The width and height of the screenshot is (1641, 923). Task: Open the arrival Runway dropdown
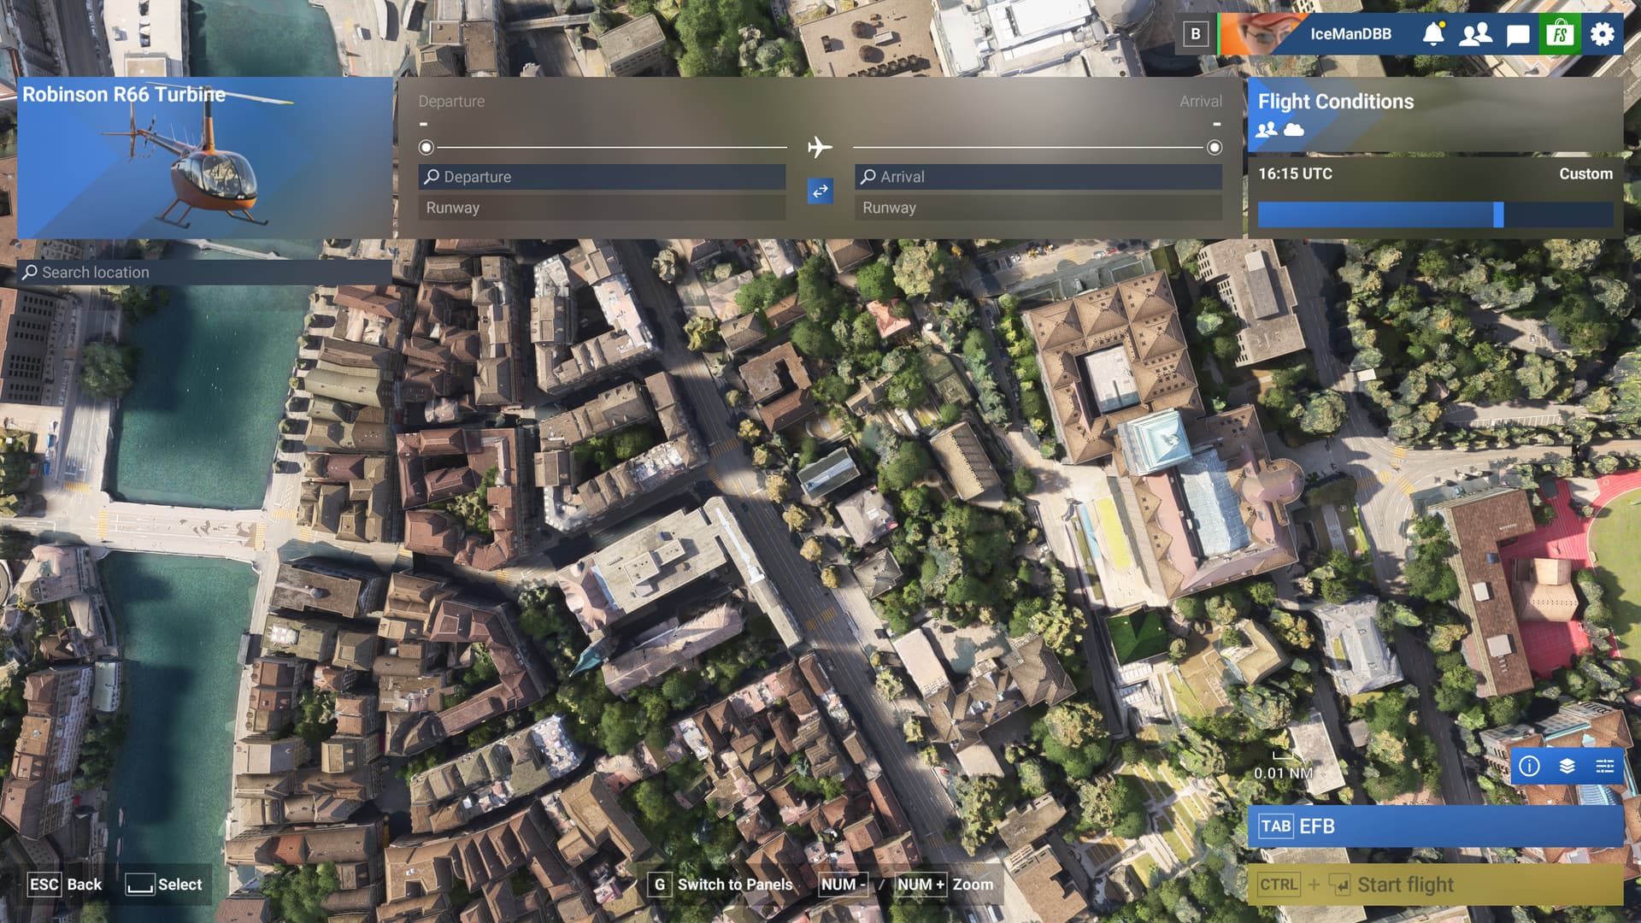click(1038, 208)
